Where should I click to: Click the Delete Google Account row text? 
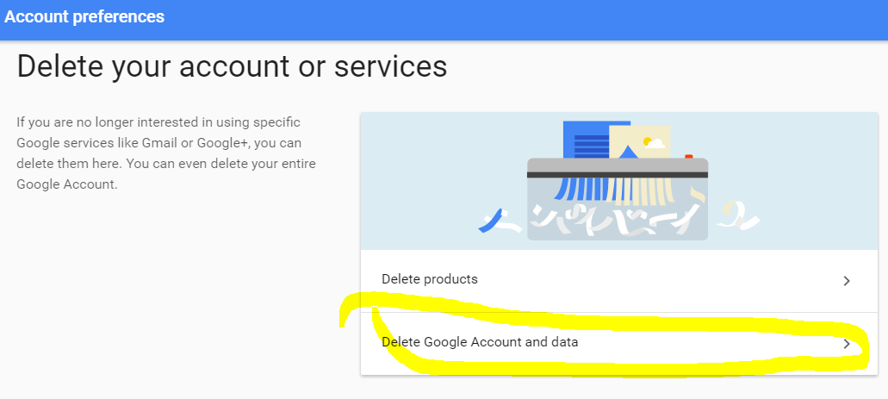[x=480, y=342]
